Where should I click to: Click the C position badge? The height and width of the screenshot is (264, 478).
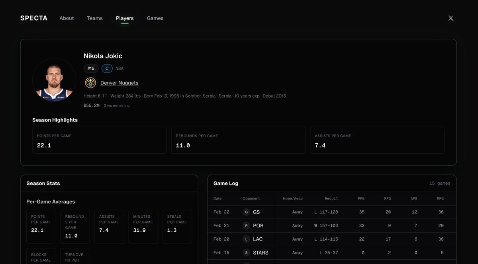click(x=107, y=68)
